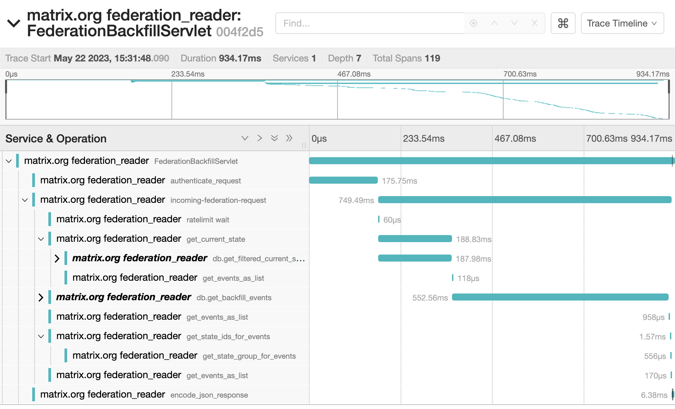Click the locate icon in the search bar

coord(473,23)
